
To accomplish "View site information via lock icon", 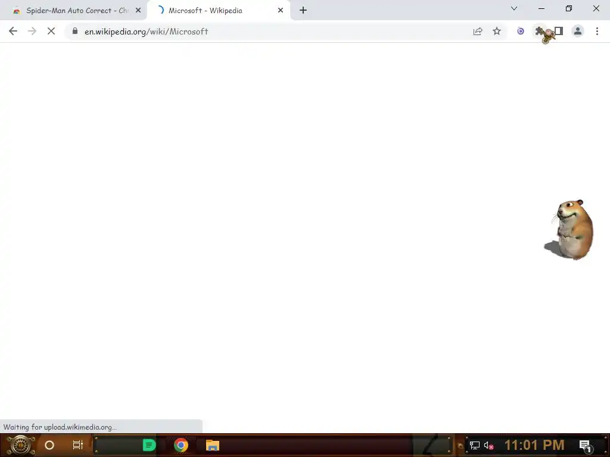I will pos(75,31).
